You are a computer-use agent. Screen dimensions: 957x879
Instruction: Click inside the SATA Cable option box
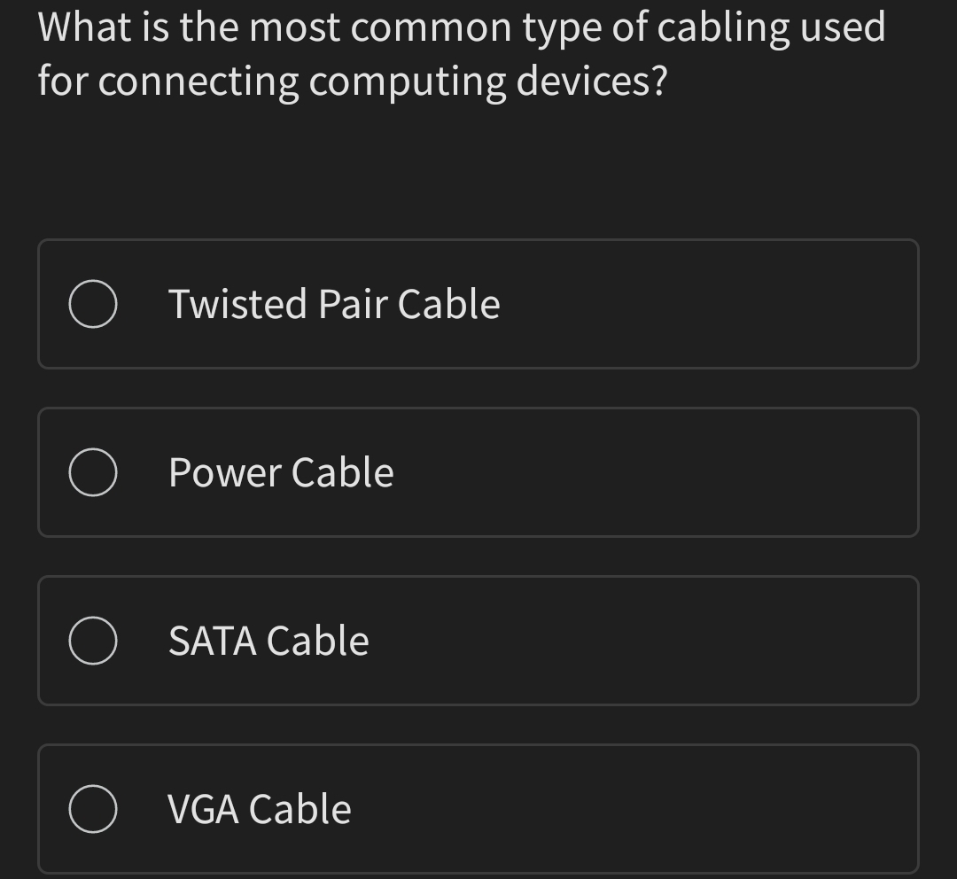[x=478, y=641]
